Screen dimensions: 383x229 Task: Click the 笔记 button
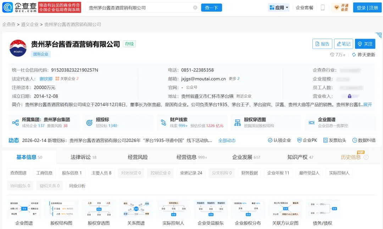point(343,44)
